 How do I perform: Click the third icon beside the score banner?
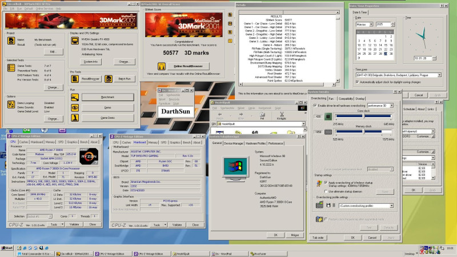coord(230,32)
